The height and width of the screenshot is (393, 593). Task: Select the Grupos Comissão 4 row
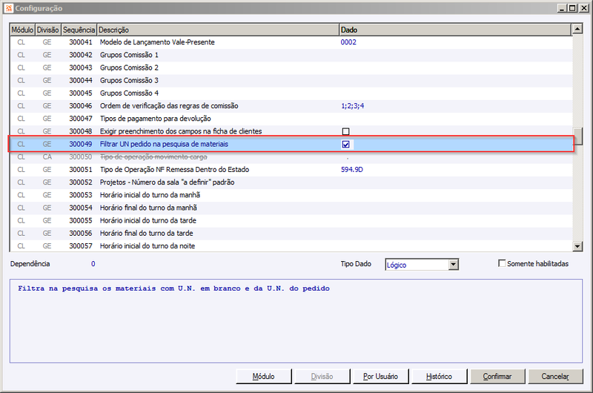291,93
